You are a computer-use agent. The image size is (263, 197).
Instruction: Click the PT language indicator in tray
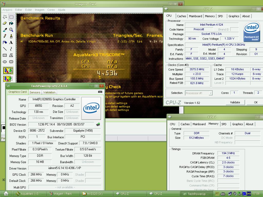(217, 194)
